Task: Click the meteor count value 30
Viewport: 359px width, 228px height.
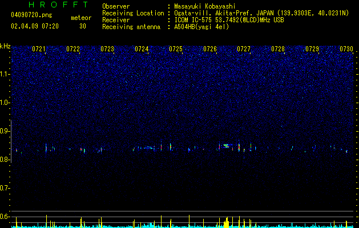Action: pos(83,26)
